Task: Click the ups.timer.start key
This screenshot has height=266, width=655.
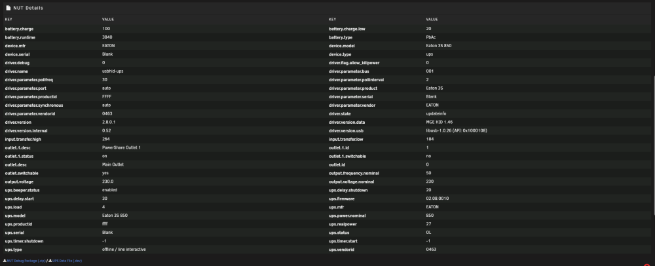Action: pos(343,241)
